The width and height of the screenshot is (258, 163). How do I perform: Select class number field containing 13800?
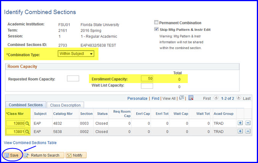click(16, 123)
